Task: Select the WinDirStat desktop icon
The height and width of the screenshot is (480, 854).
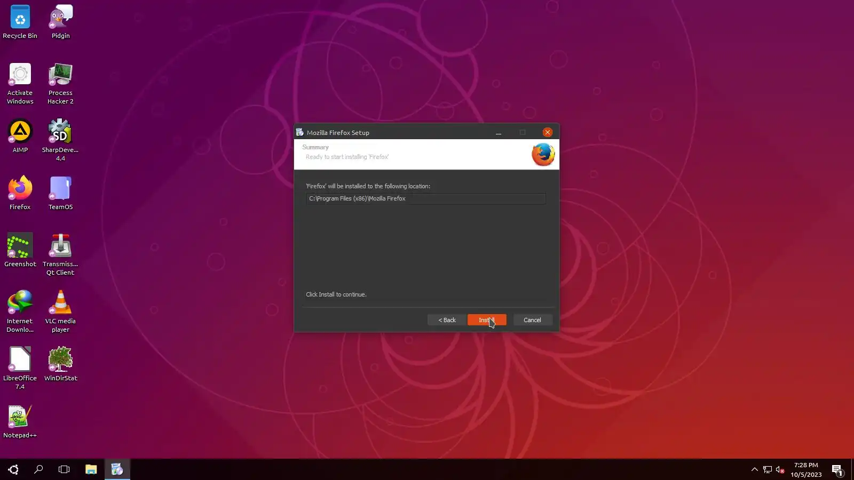Action: pos(60,364)
